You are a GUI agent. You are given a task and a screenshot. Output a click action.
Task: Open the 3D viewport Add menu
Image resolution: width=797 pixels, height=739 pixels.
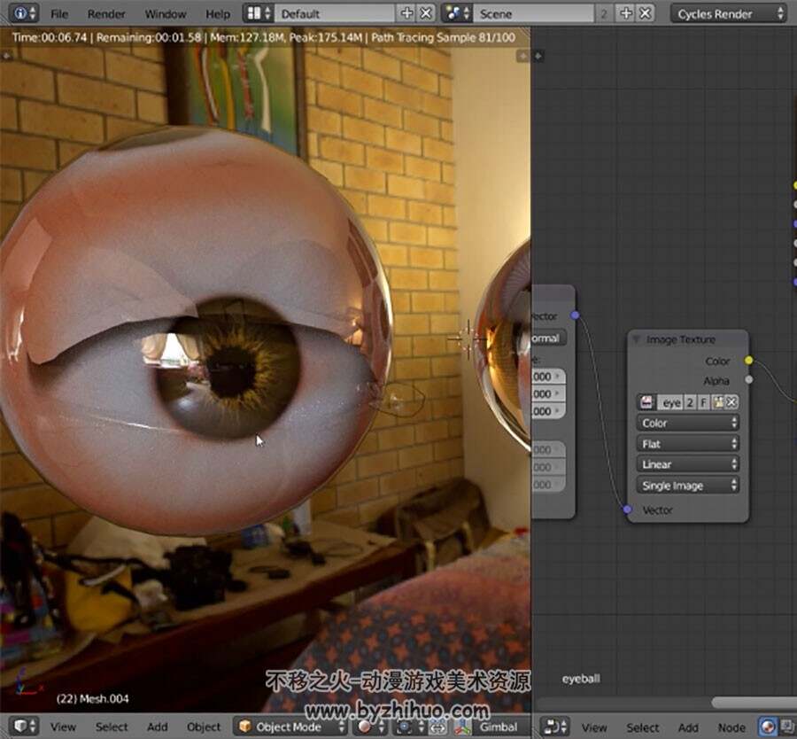(x=157, y=727)
